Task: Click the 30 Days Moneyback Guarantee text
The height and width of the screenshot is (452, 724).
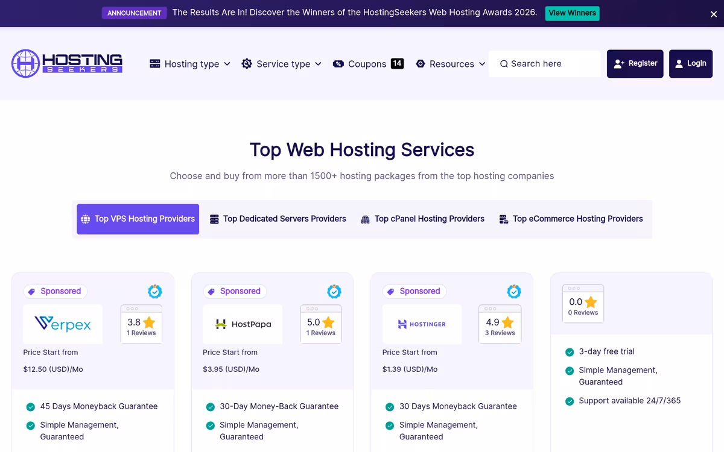Action: [458, 407]
